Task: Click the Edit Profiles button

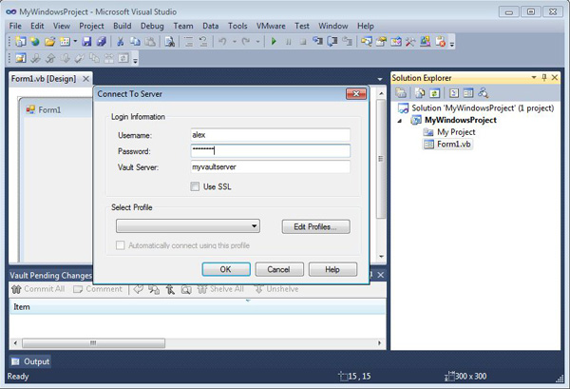Action: 315,226
